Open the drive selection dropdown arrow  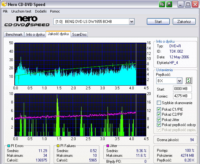pyautogui.click(x=132, y=22)
